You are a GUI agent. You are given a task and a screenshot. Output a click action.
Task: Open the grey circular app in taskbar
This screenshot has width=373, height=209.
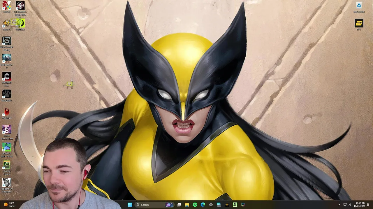pos(211,205)
